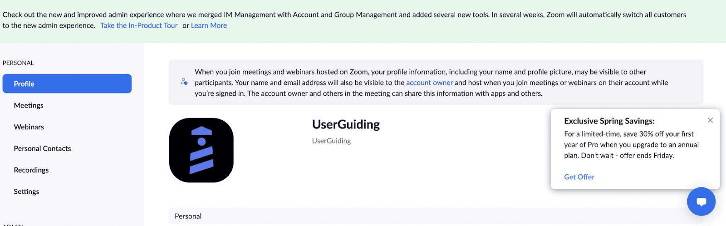The height and width of the screenshot is (226, 726).
Task: Click the Exclusive Spring Savings title
Action: 609,121
